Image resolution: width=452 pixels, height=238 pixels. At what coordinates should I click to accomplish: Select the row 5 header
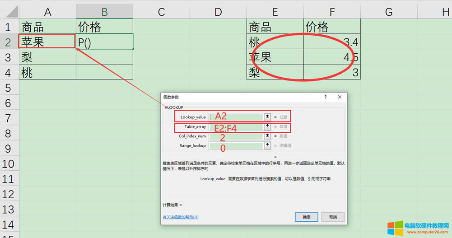coord(9,87)
